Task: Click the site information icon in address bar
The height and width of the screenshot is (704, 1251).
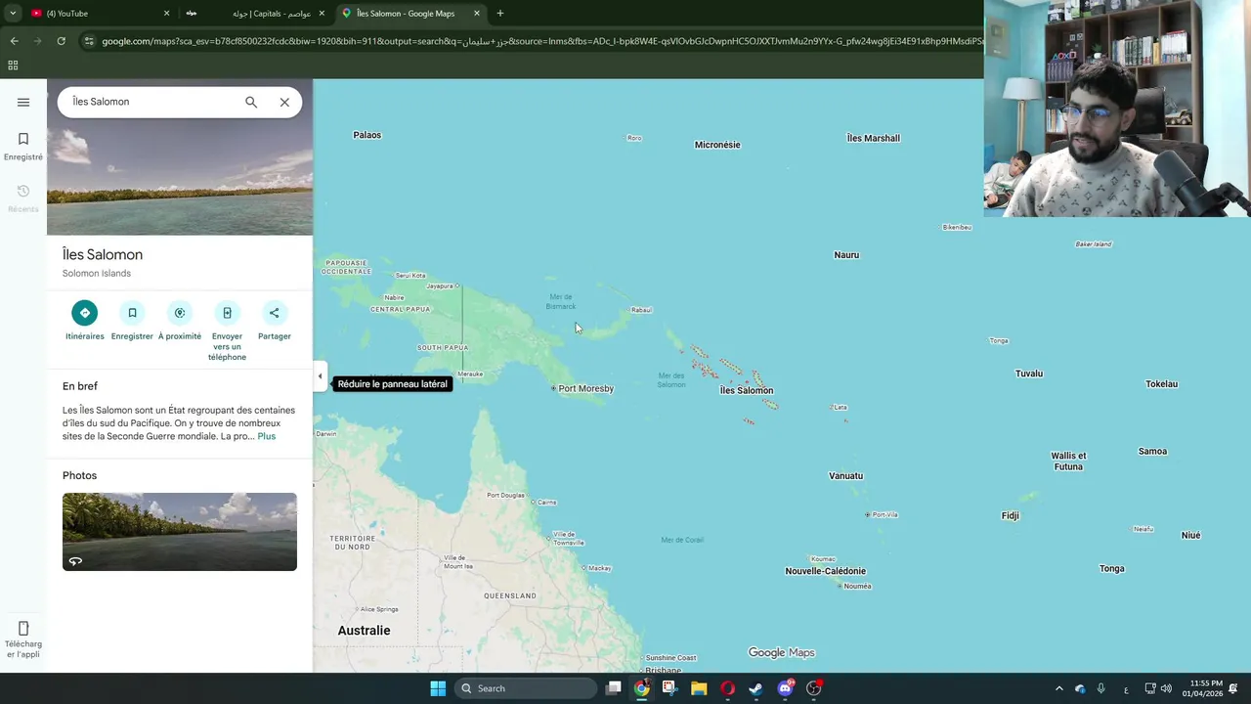Action: (89, 41)
